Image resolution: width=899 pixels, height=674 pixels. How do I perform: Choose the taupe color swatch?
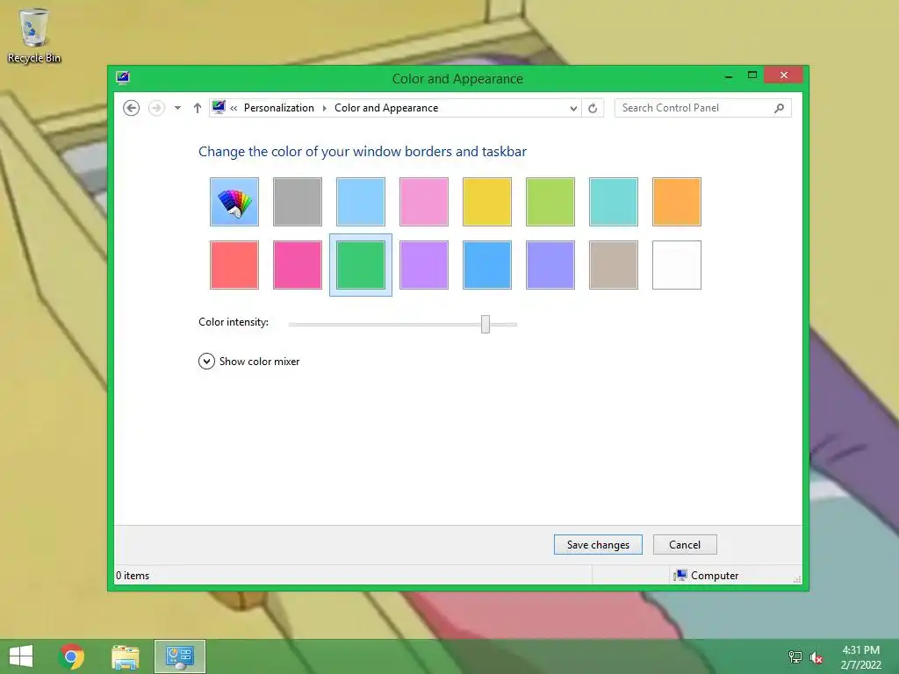614,265
